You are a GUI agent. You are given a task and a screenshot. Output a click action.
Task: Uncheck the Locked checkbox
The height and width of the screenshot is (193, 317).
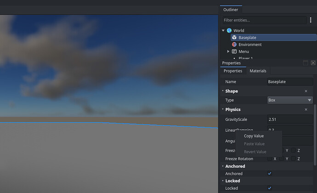(270, 188)
